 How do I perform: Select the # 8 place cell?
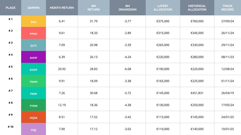[x=11, y=103]
